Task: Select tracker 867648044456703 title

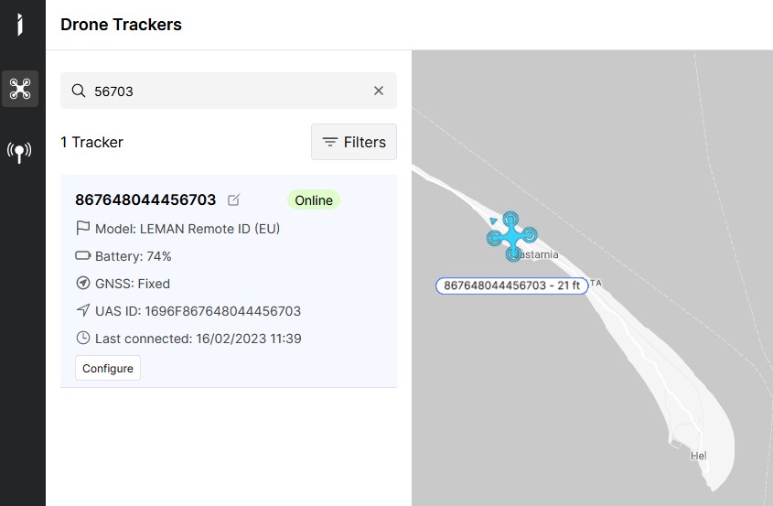Action: pyautogui.click(x=145, y=199)
